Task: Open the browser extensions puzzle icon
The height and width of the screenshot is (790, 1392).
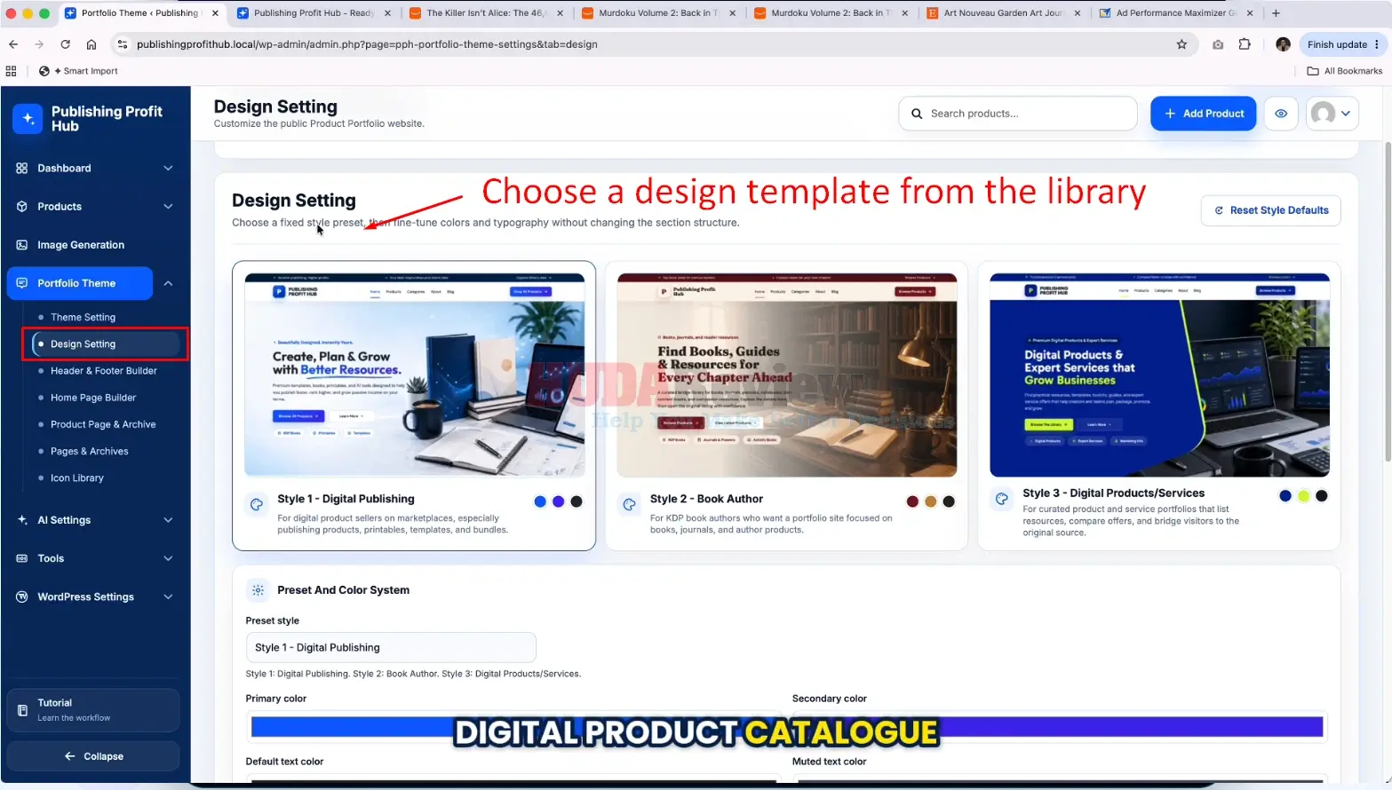Action: pos(1245,44)
